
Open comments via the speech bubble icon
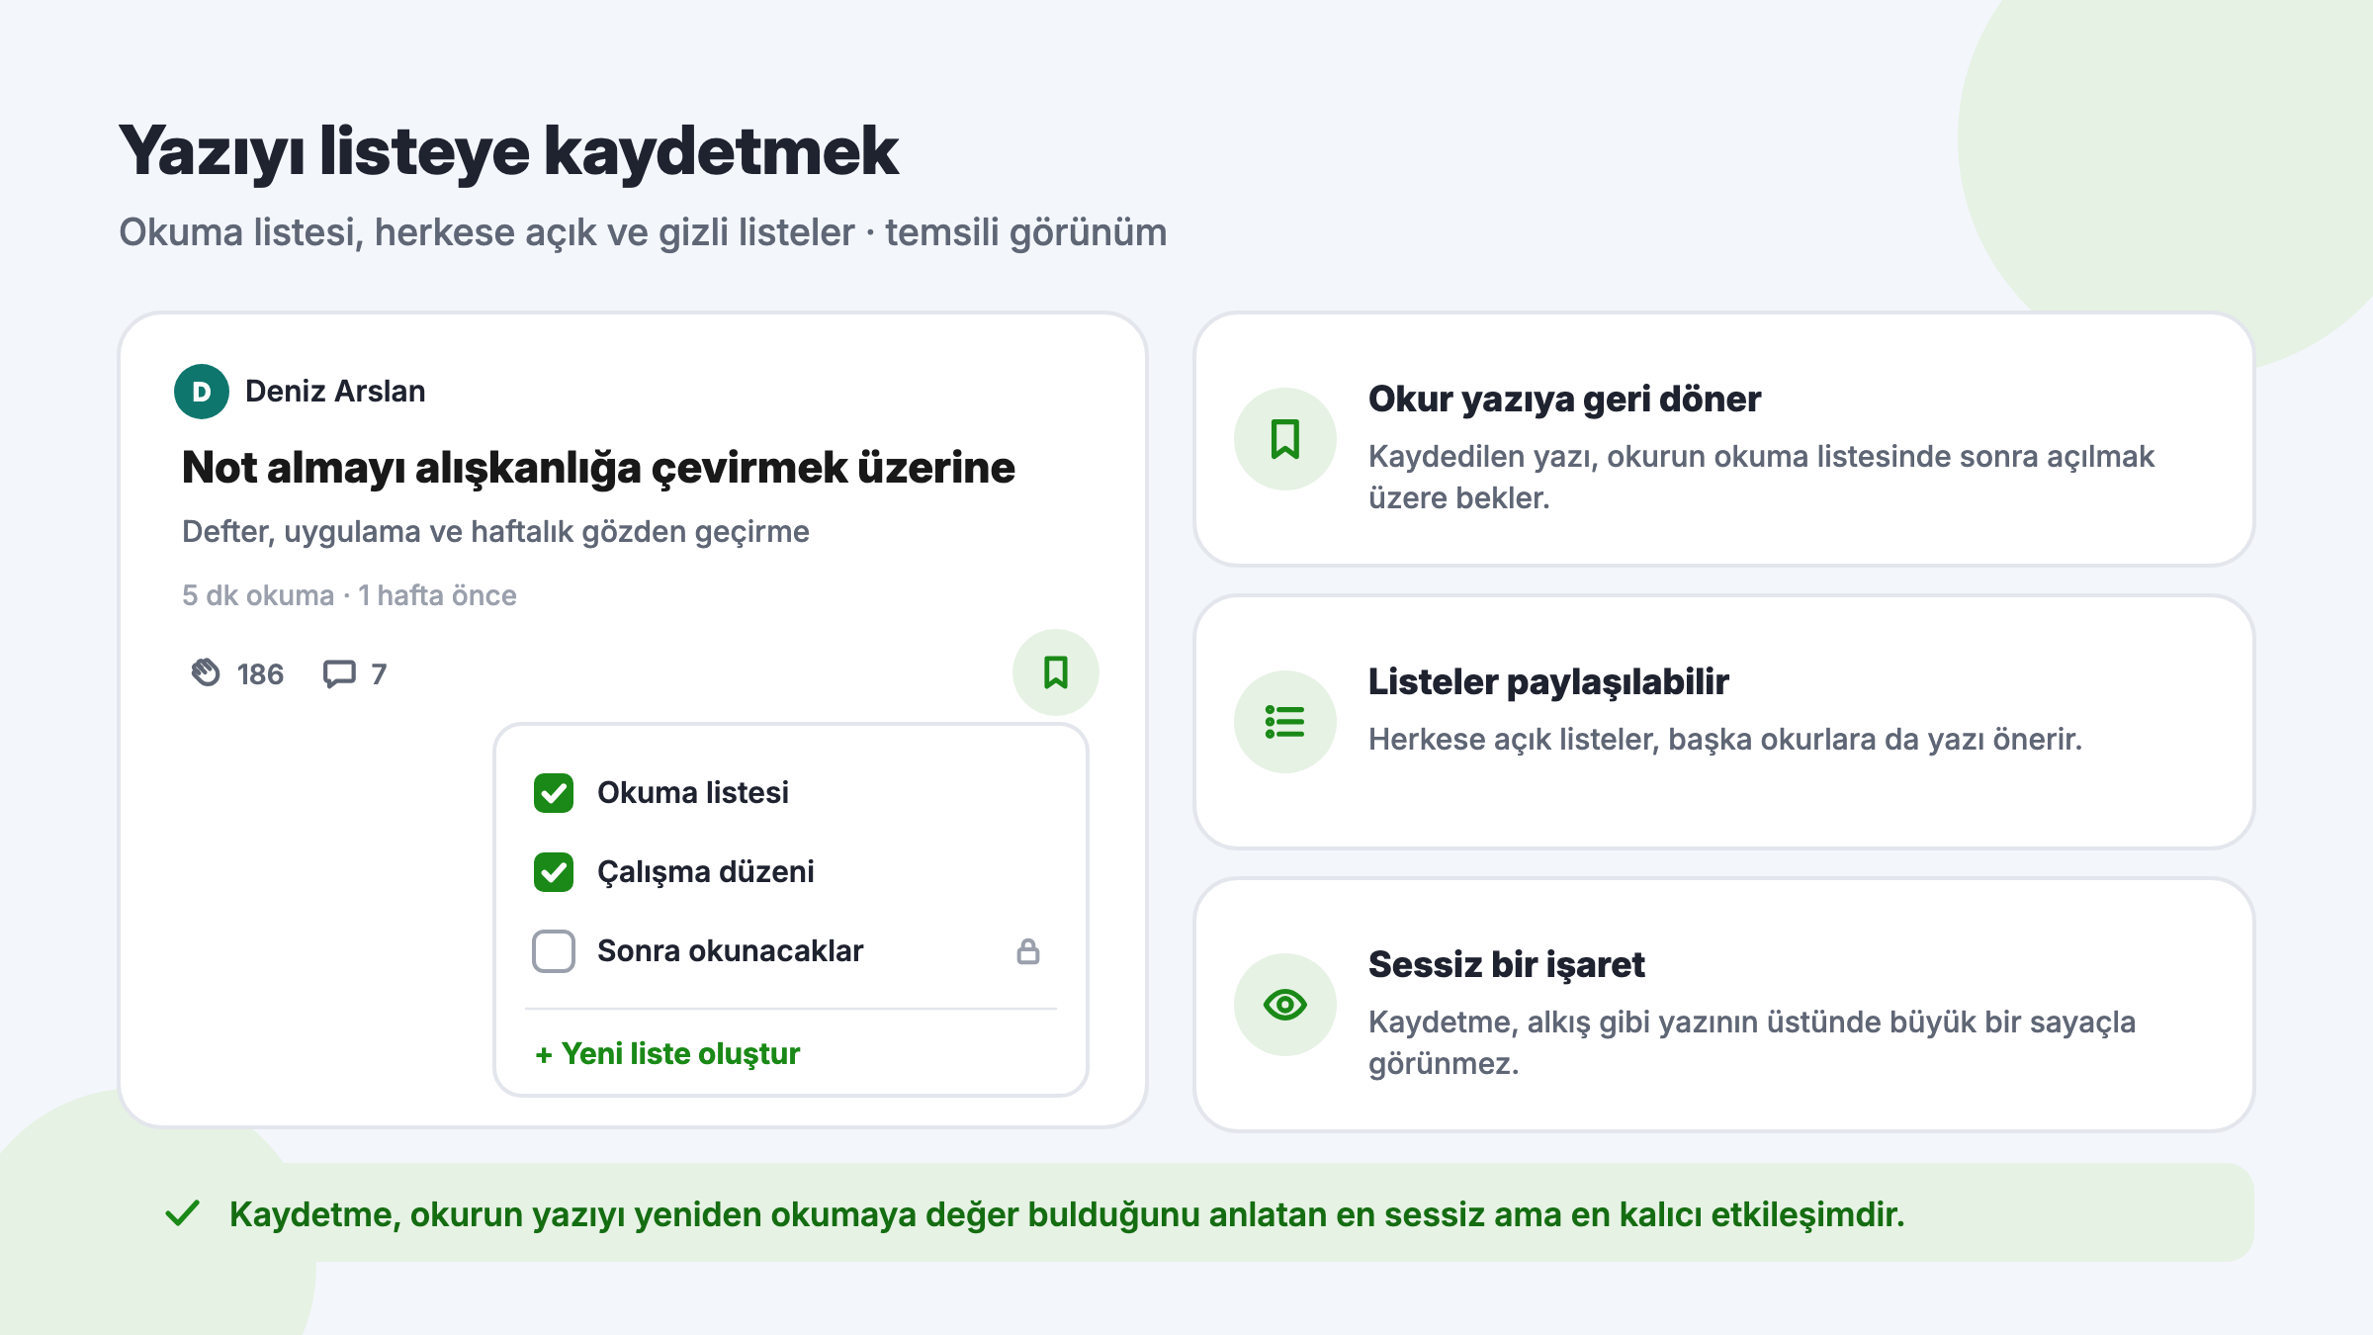pyautogui.click(x=339, y=673)
